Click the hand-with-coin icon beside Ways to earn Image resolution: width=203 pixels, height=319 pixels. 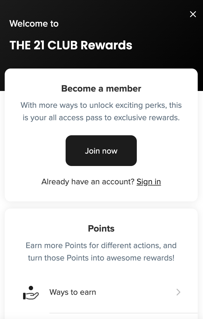[x=31, y=292]
